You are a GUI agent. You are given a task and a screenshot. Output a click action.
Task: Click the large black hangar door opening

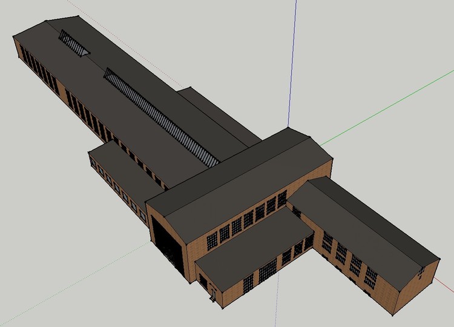pos(168,247)
